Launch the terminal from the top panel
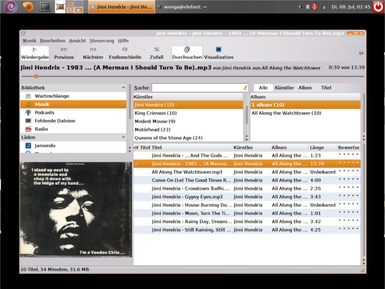 [x=45, y=7]
